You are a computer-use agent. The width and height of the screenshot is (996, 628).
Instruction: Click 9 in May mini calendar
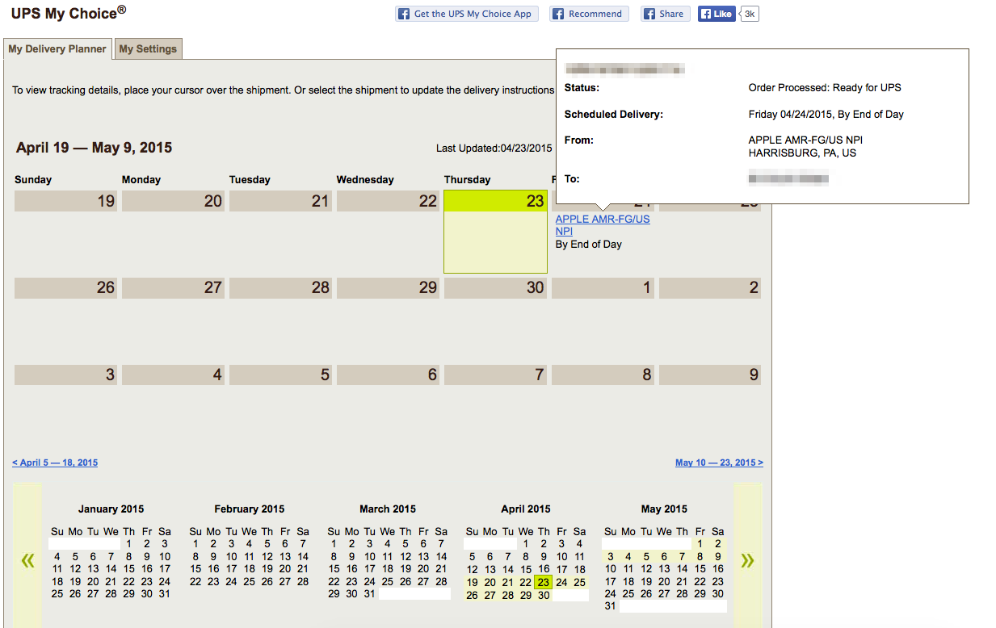[x=717, y=557]
